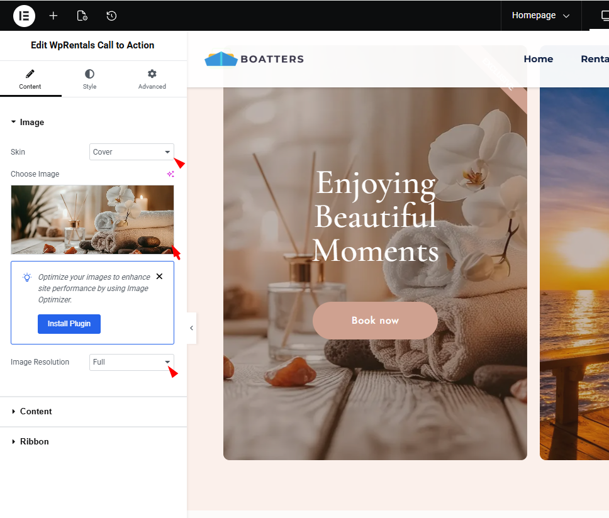Open the Homepage document dropdown
This screenshot has width=609, height=518.
pos(540,16)
